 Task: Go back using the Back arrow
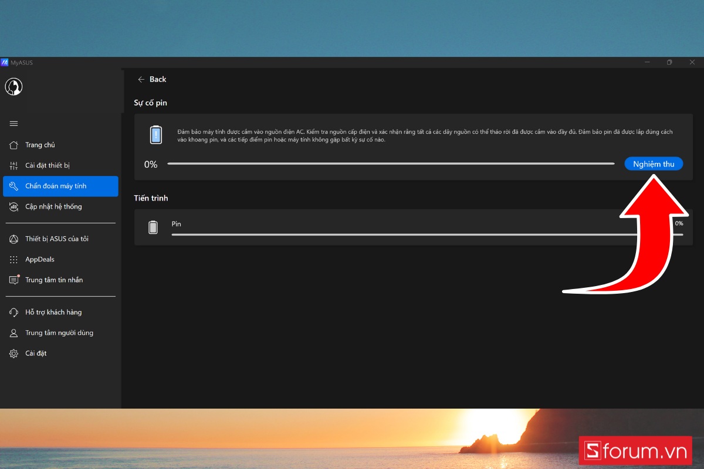coord(141,79)
